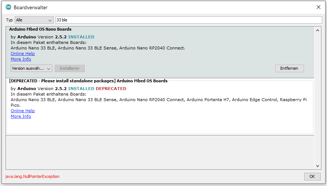Click the greyed-out Installieren button
Image resolution: width=327 pixels, height=186 pixels.
click(70, 68)
